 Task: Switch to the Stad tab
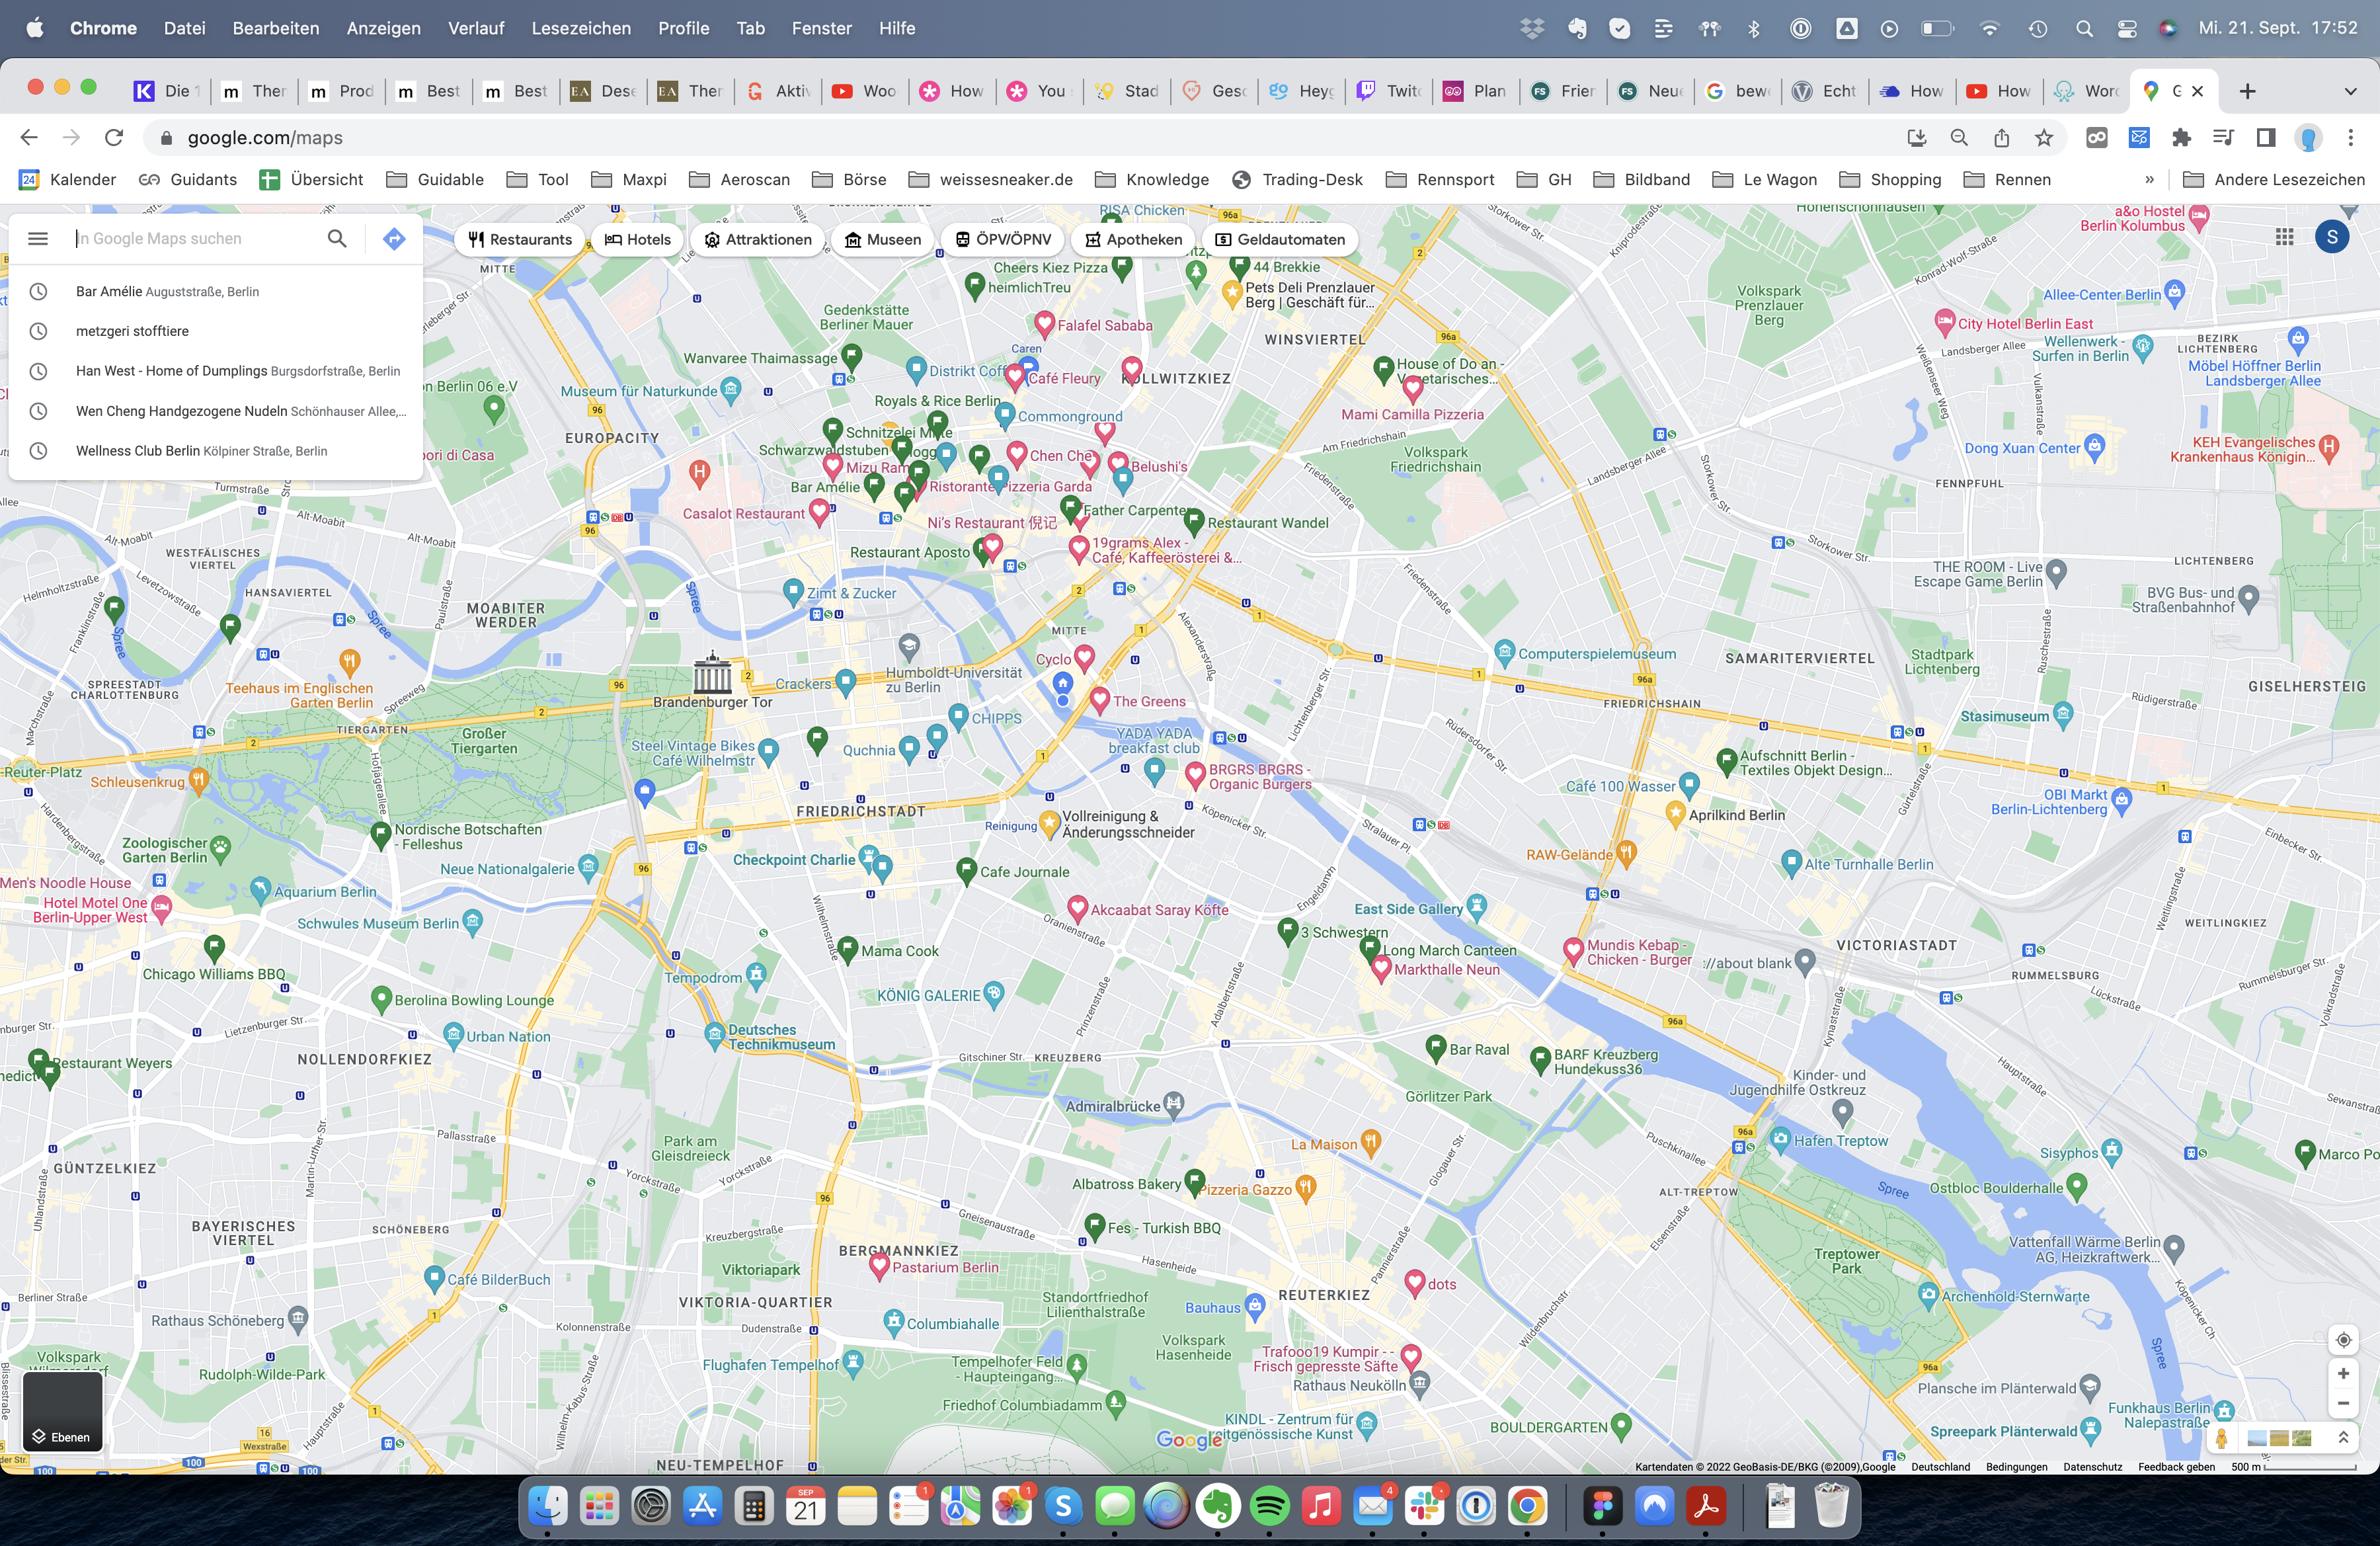(1128, 91)
